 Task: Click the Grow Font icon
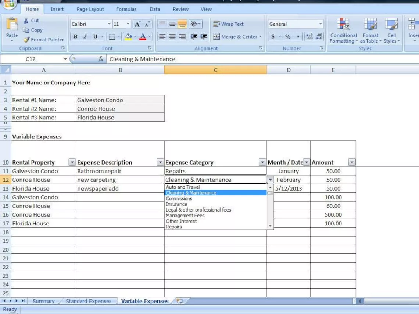pos(137,24)
